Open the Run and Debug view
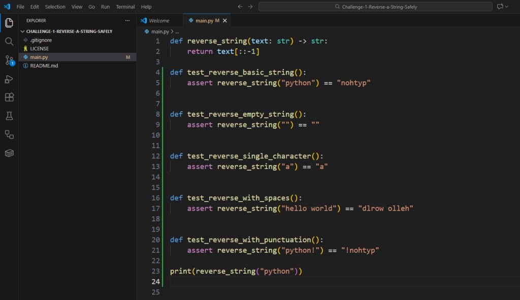The height and width of the screenshot is (300, 520). tap(9, 79)
